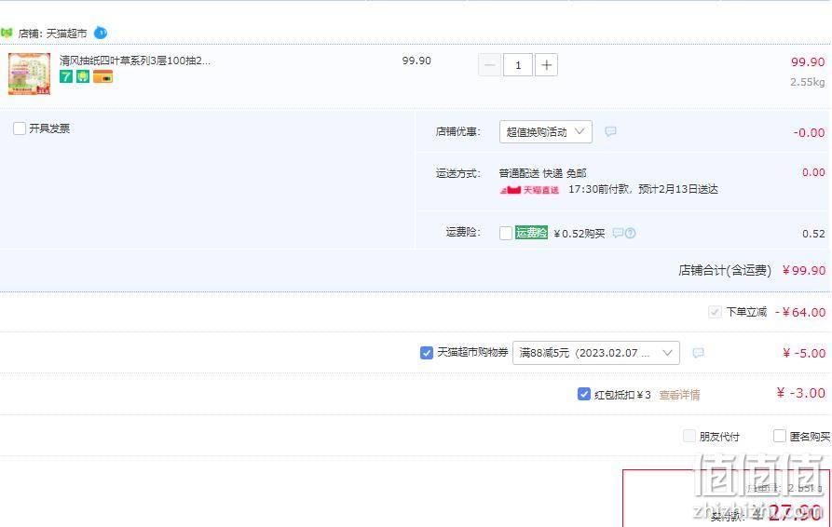832x527 pixels.
Task: Click the quantity input field showing 1
Action: [518, 65]
